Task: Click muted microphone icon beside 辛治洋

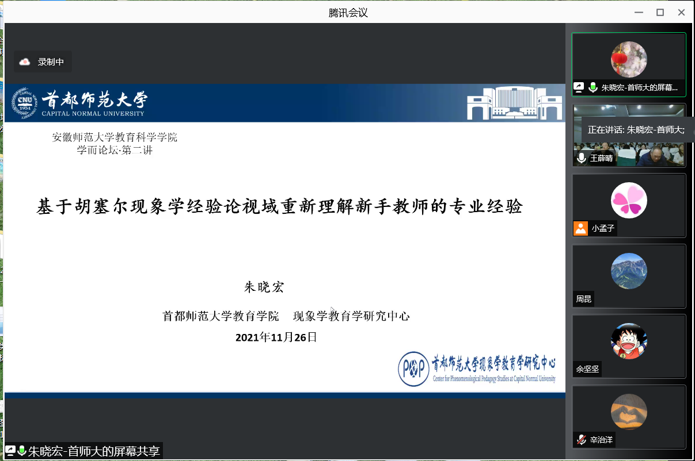Action: tap(582, 440)
